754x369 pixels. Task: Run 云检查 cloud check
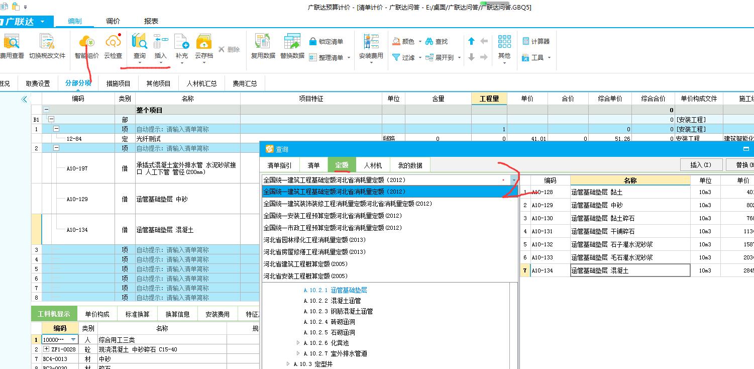(113, 47)
